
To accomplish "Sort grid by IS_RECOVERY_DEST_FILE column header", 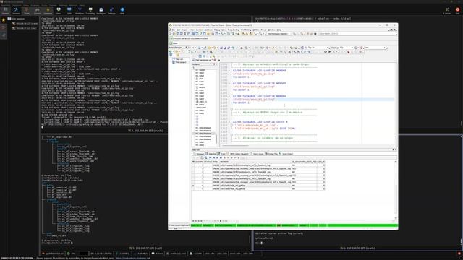I will click(304, 162).
